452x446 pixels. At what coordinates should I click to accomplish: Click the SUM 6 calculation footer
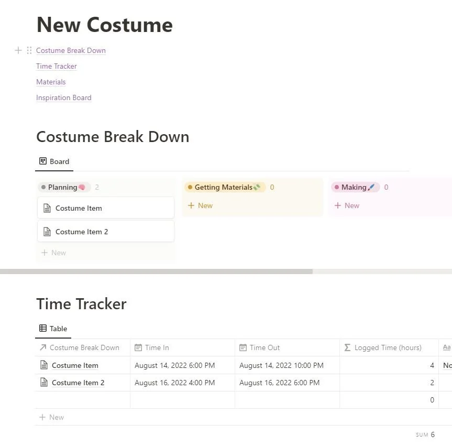(425, 434)
